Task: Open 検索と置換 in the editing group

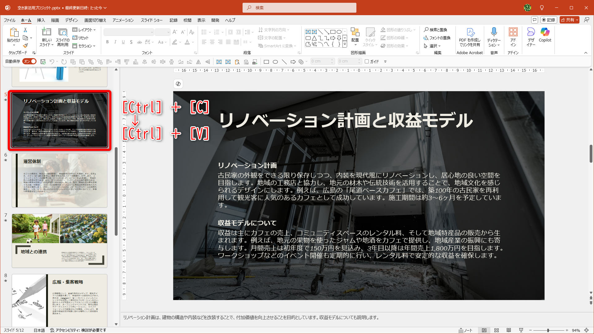Action: tap(436, 30)
